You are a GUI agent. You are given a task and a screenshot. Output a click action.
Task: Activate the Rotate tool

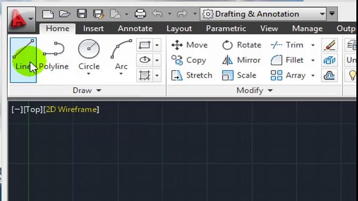pyautogui.click(x=241, y=45)
